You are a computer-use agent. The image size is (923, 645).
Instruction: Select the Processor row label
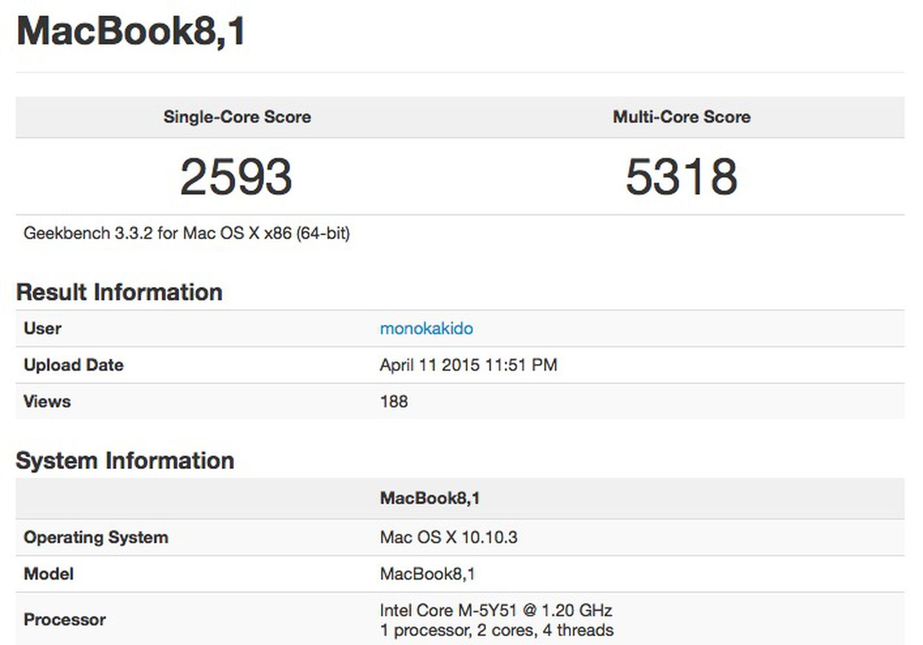click(65, 619)
